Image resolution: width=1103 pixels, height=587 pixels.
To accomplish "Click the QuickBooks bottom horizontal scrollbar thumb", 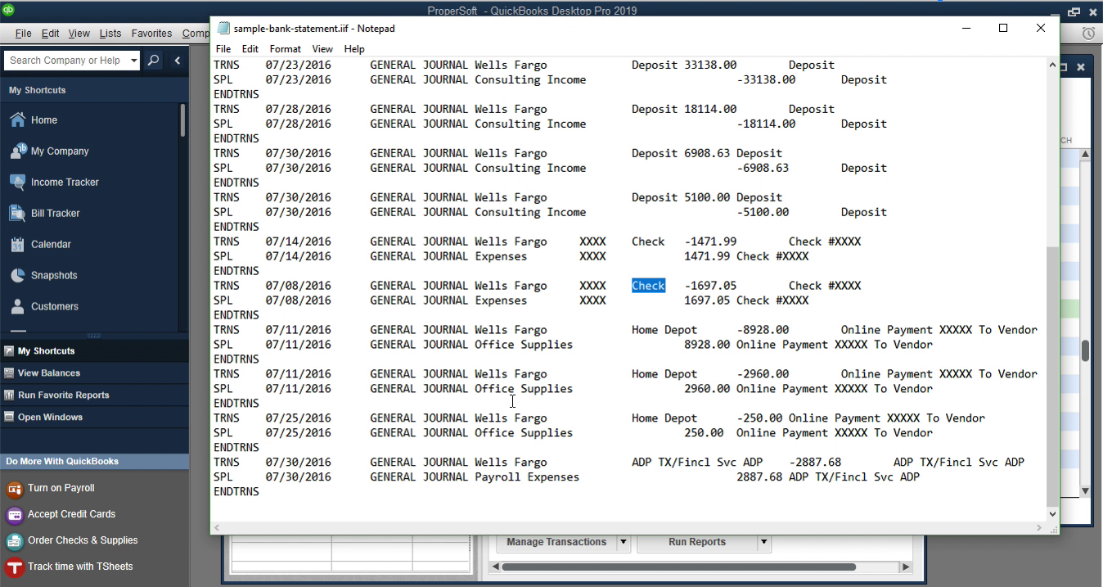I will pyautogui.click(x=679, y=567).
